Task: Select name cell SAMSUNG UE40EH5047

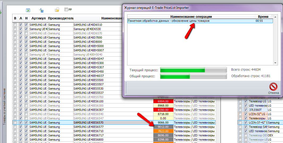Action: 98,59
